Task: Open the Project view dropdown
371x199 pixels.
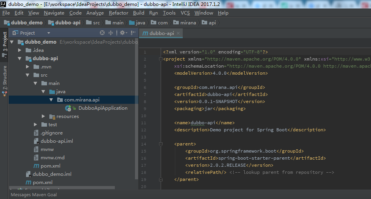Action: [49, 33]
